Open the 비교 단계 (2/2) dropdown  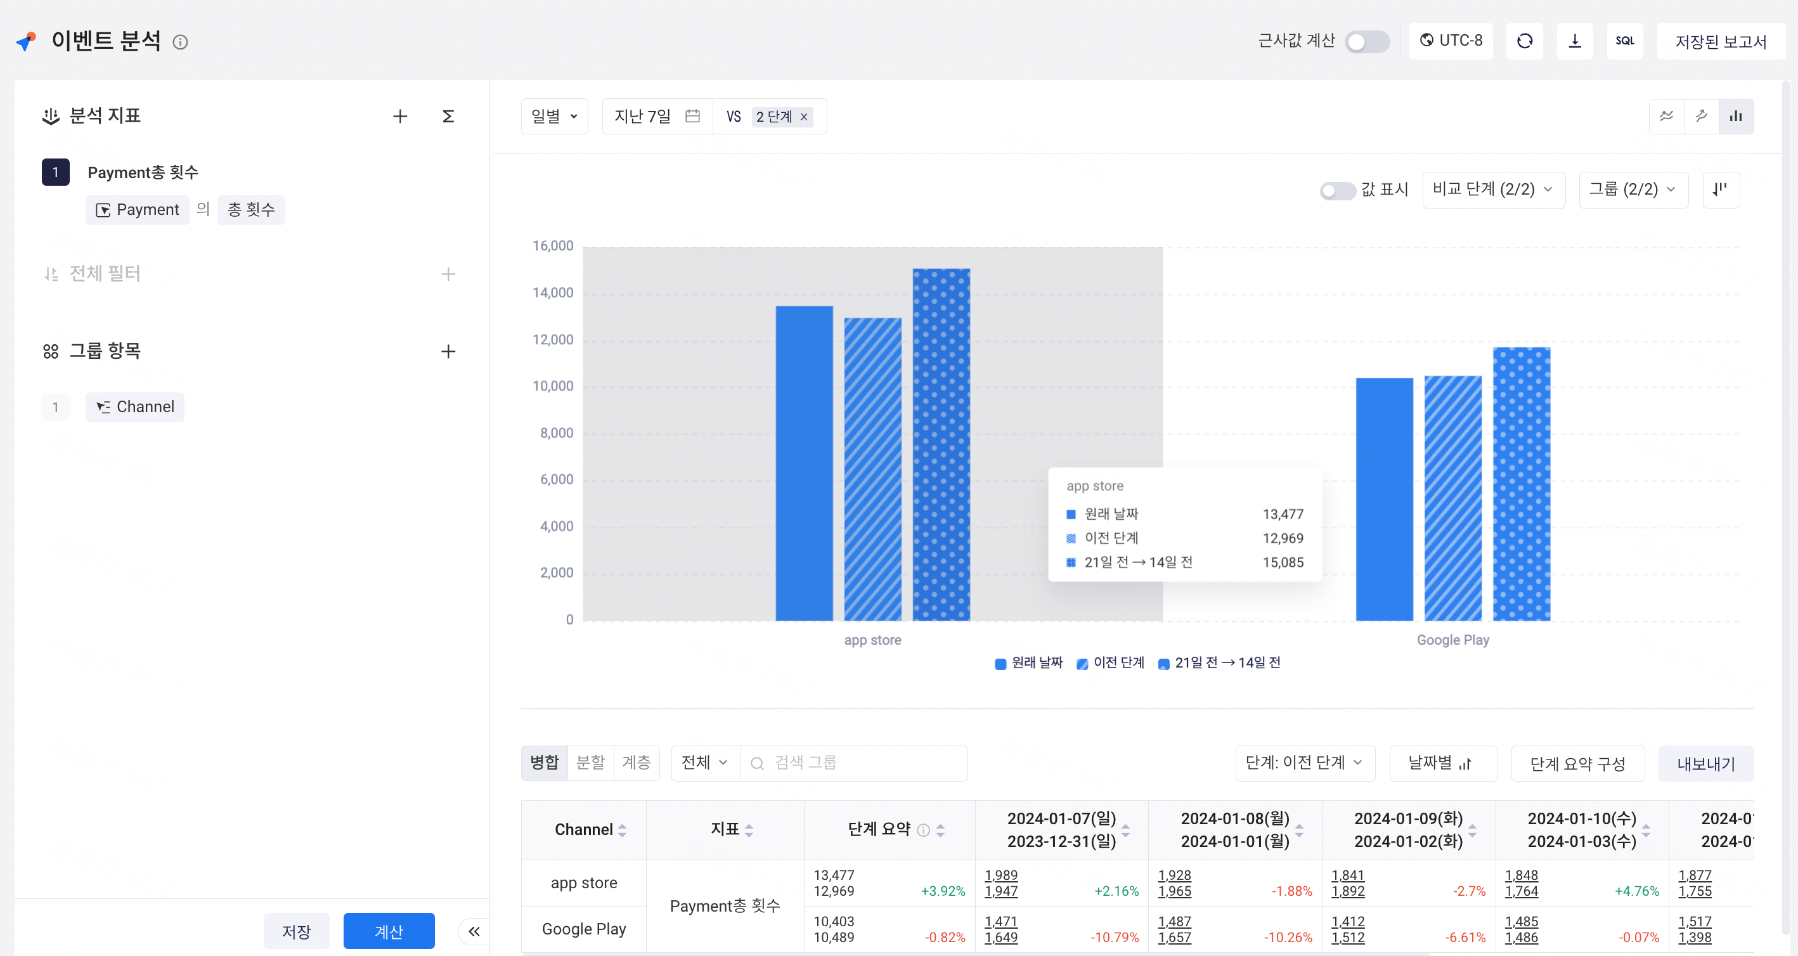tap(1494, 190)
